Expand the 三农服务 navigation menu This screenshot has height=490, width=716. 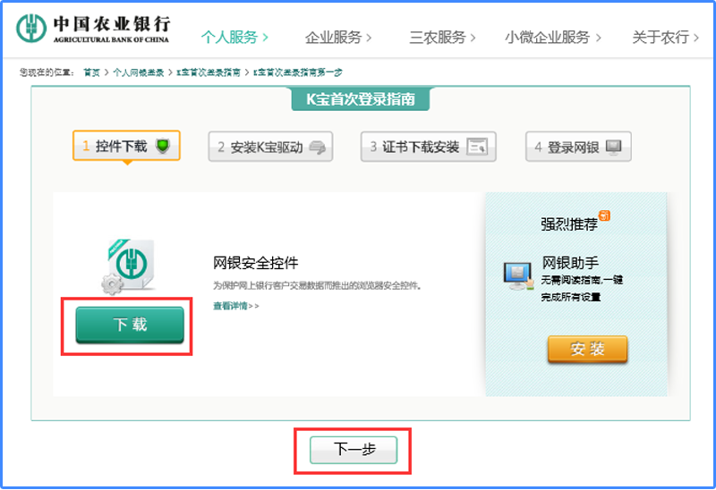coord(442,38)
